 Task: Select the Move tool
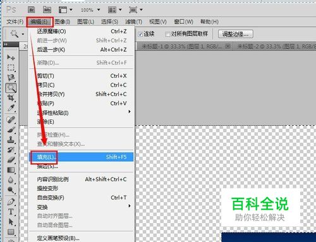(11, 57)
